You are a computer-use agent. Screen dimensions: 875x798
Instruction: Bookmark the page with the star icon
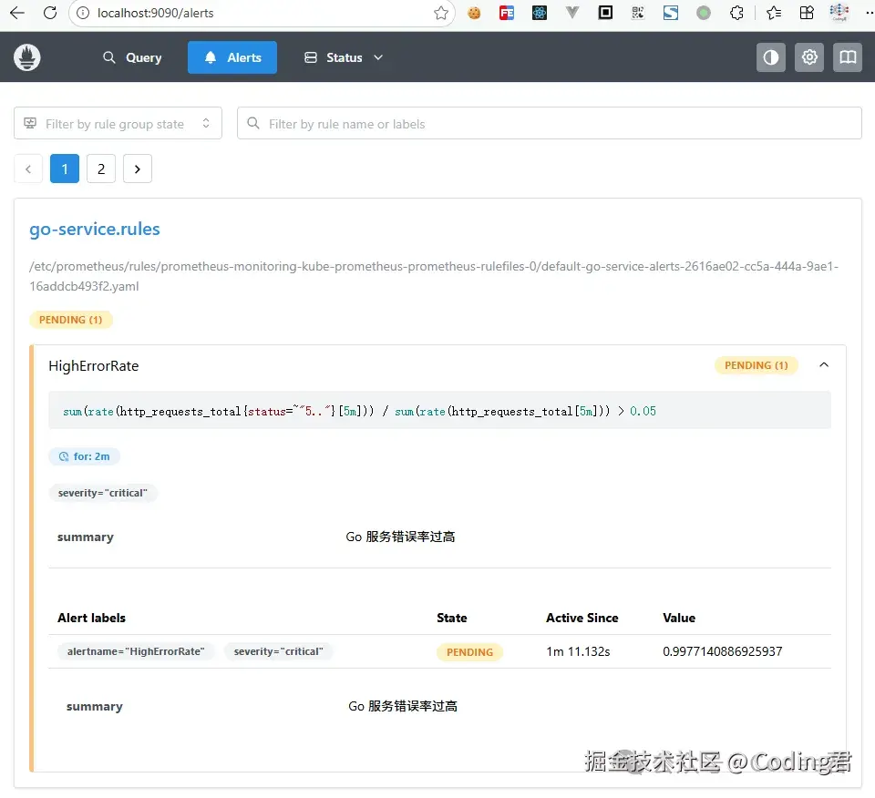(x=441, y=13)
